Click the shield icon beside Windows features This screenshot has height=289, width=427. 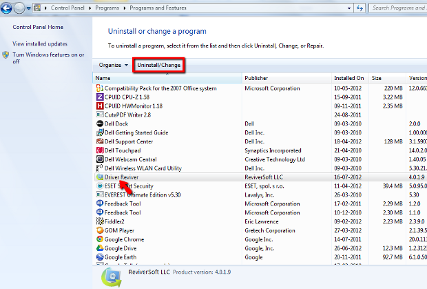point(6,55)
